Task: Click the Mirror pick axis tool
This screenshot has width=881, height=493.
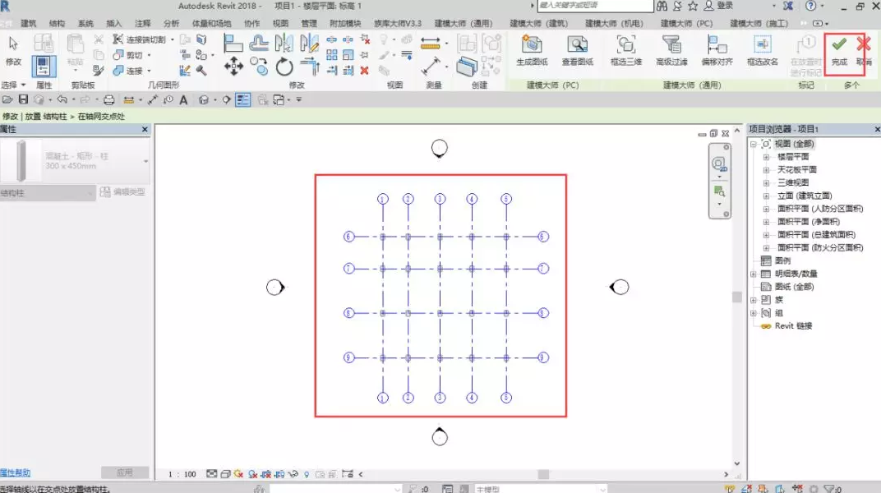Action: (284, 43)
